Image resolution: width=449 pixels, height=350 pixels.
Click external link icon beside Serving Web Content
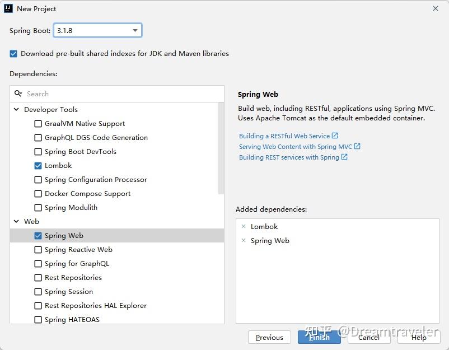(357, 146)
